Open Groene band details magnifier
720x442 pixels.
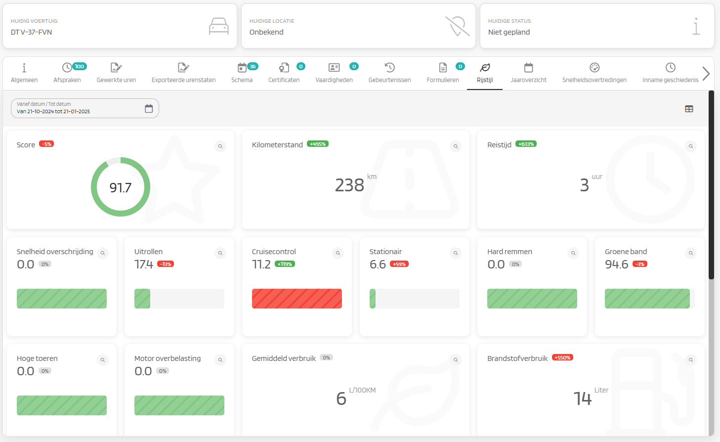tap(691, 253)
